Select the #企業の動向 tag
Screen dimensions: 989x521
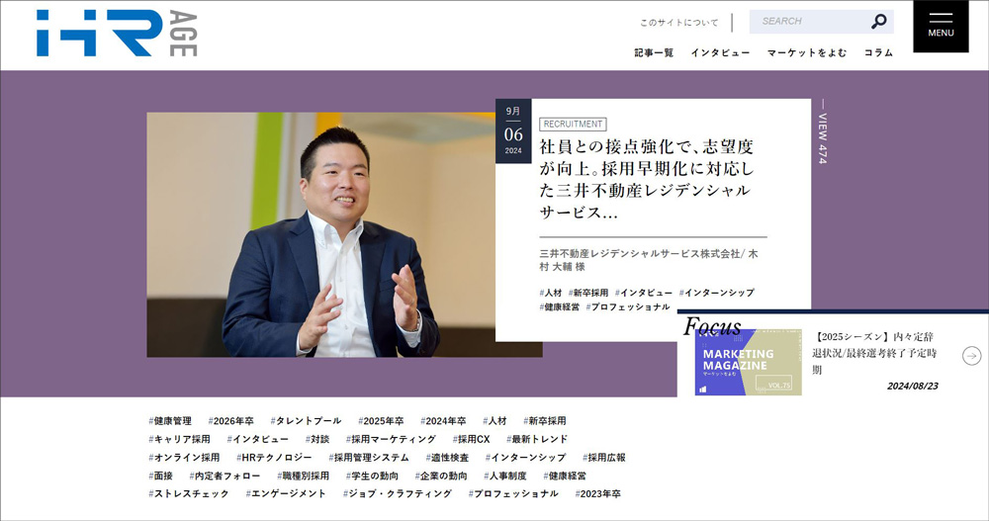[x=441, y=476]
